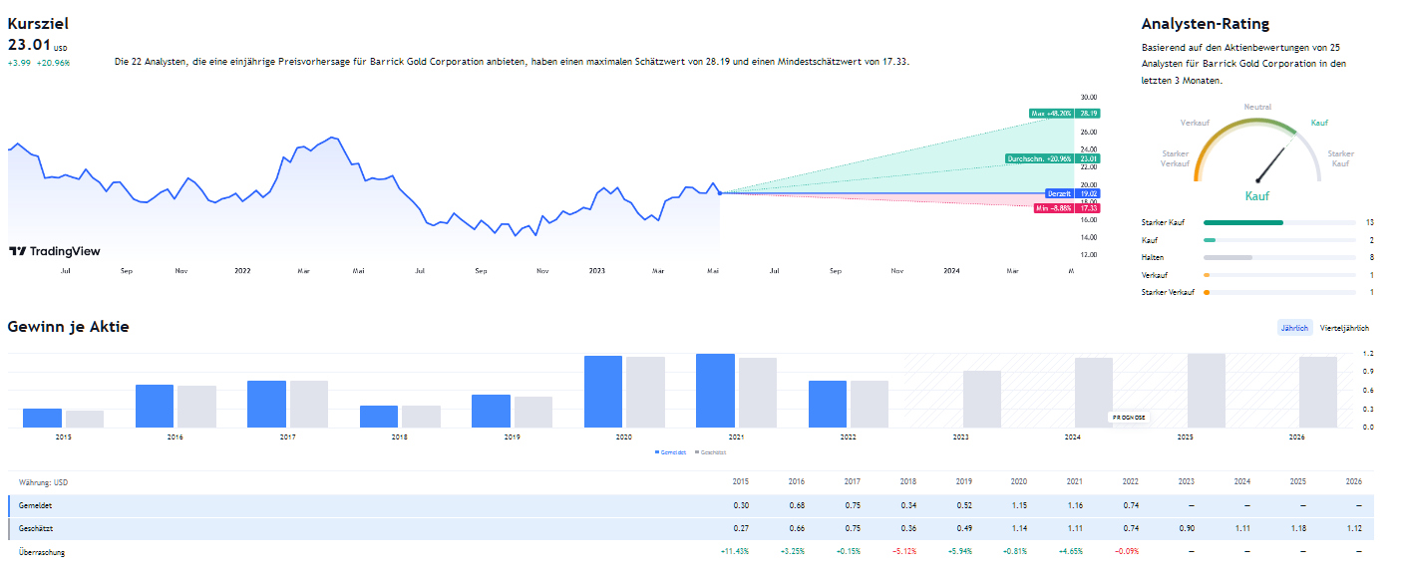
Task: Click the Geschätzt row in the table
Action: pyautogui.click(x=37, y=529)
